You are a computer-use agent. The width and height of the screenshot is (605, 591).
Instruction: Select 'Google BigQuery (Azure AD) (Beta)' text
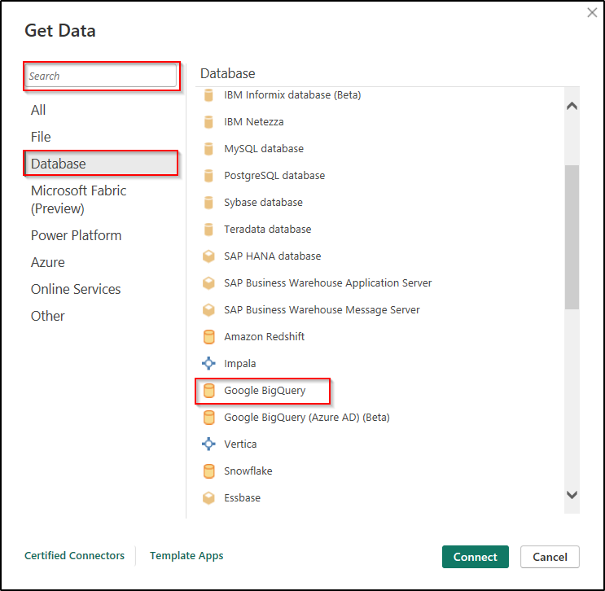[x=307, y=418]
